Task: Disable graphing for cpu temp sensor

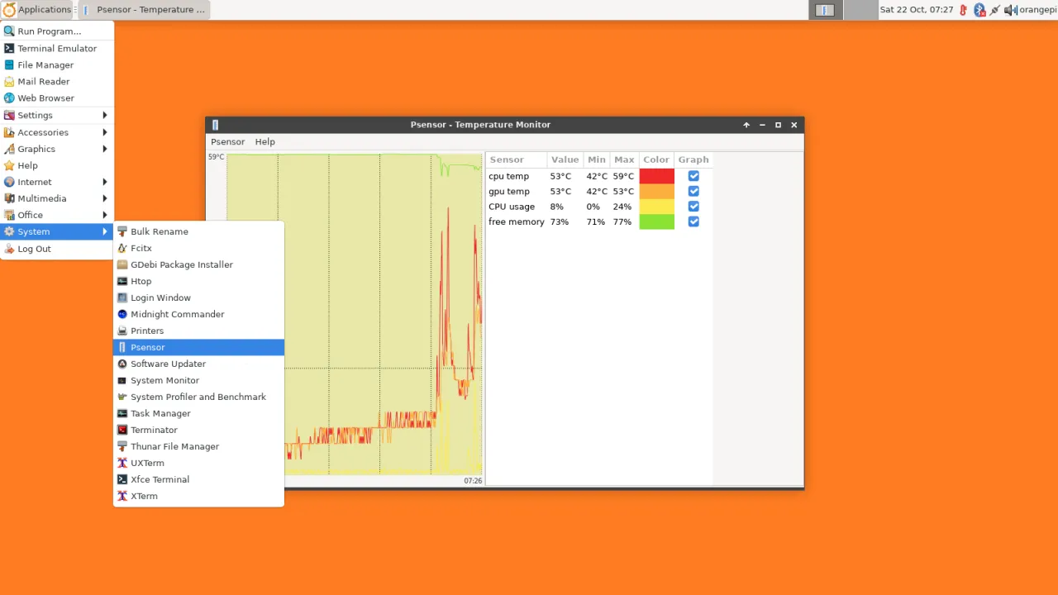Action: (x=693, y=176)
